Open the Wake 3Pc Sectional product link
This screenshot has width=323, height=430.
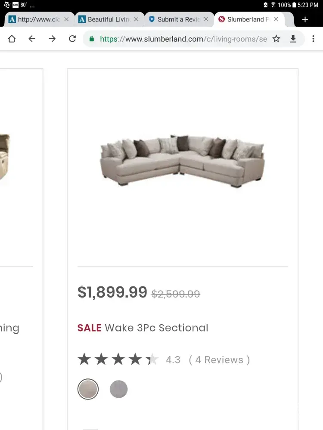156,328
